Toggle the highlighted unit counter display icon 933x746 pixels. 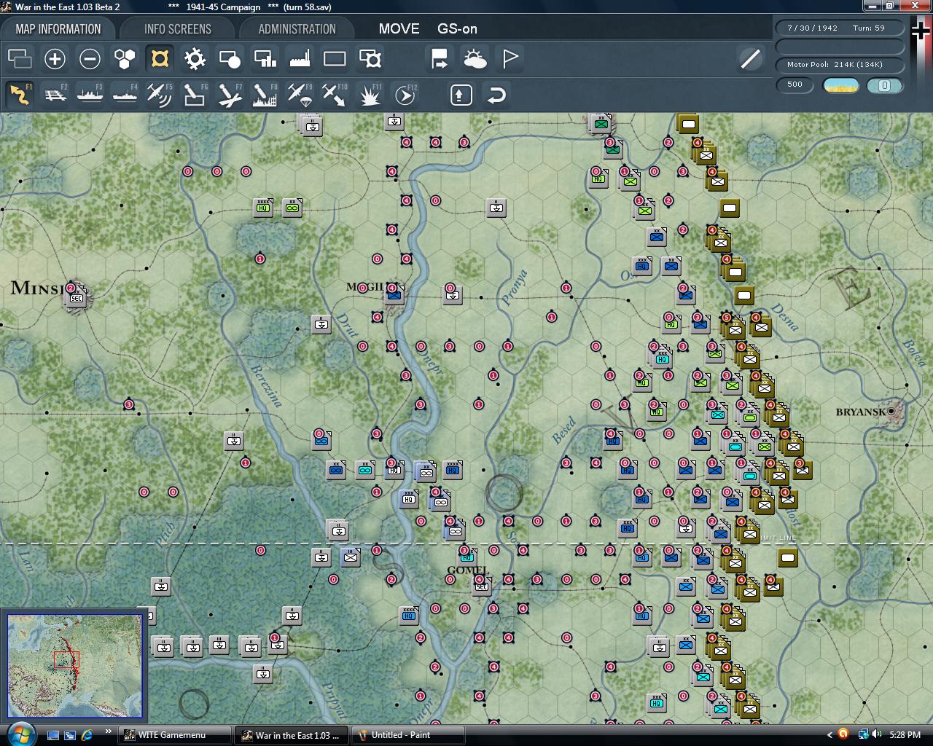160,58
